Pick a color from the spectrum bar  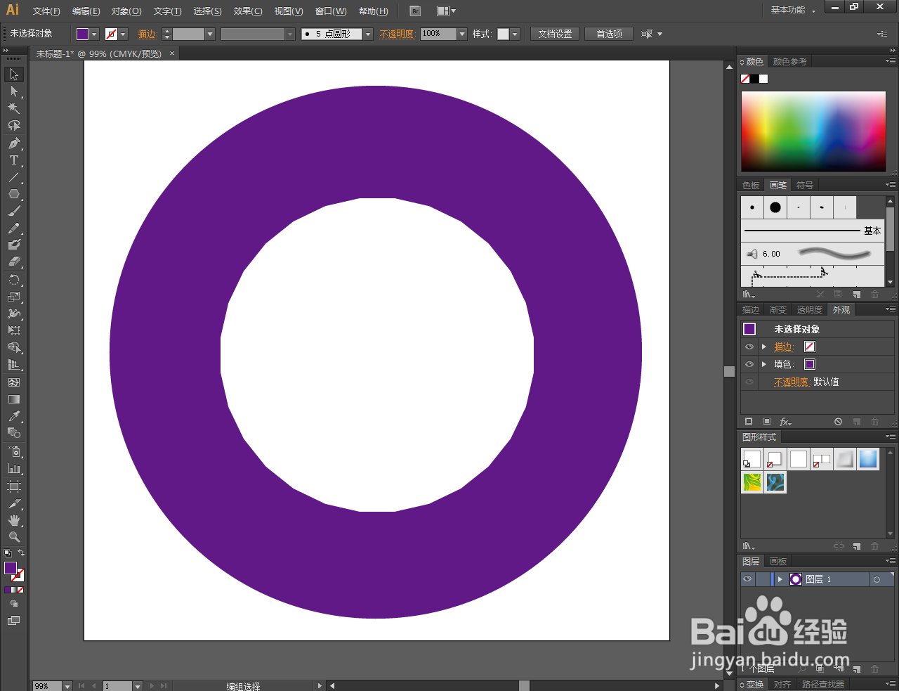813,131
